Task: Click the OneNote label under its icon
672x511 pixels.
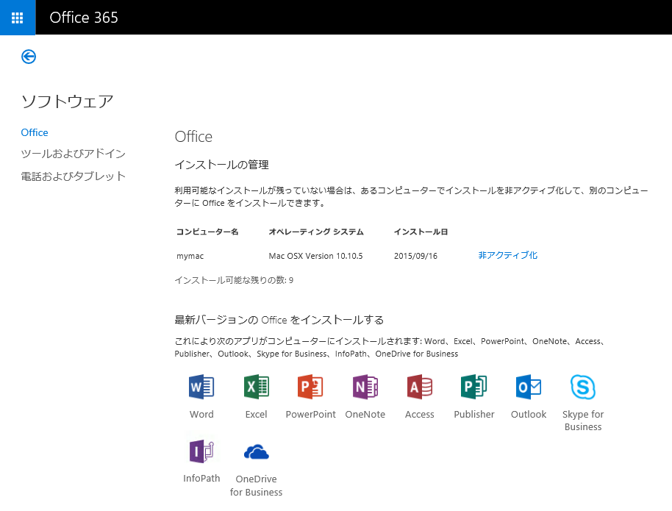Action: [365, 414]
